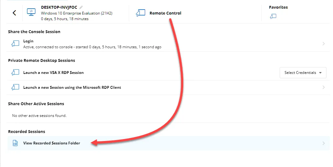The width and height of the screenshot is (333, 167).
Task: Expand the Login row chevron
Action: (x=323, y=44)
